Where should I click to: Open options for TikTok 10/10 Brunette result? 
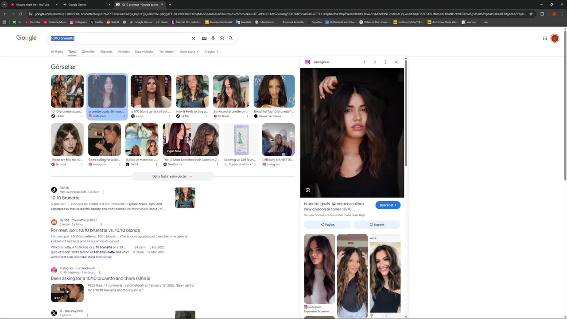[103, 192]
